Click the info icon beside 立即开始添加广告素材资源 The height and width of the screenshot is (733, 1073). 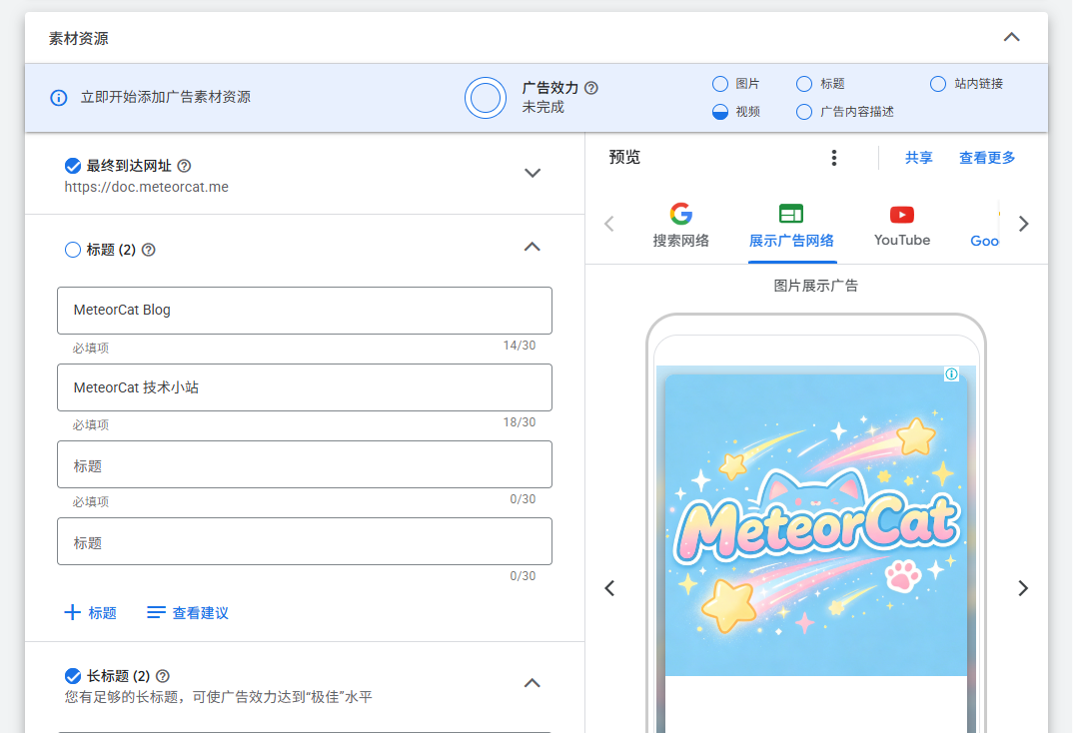59,98
